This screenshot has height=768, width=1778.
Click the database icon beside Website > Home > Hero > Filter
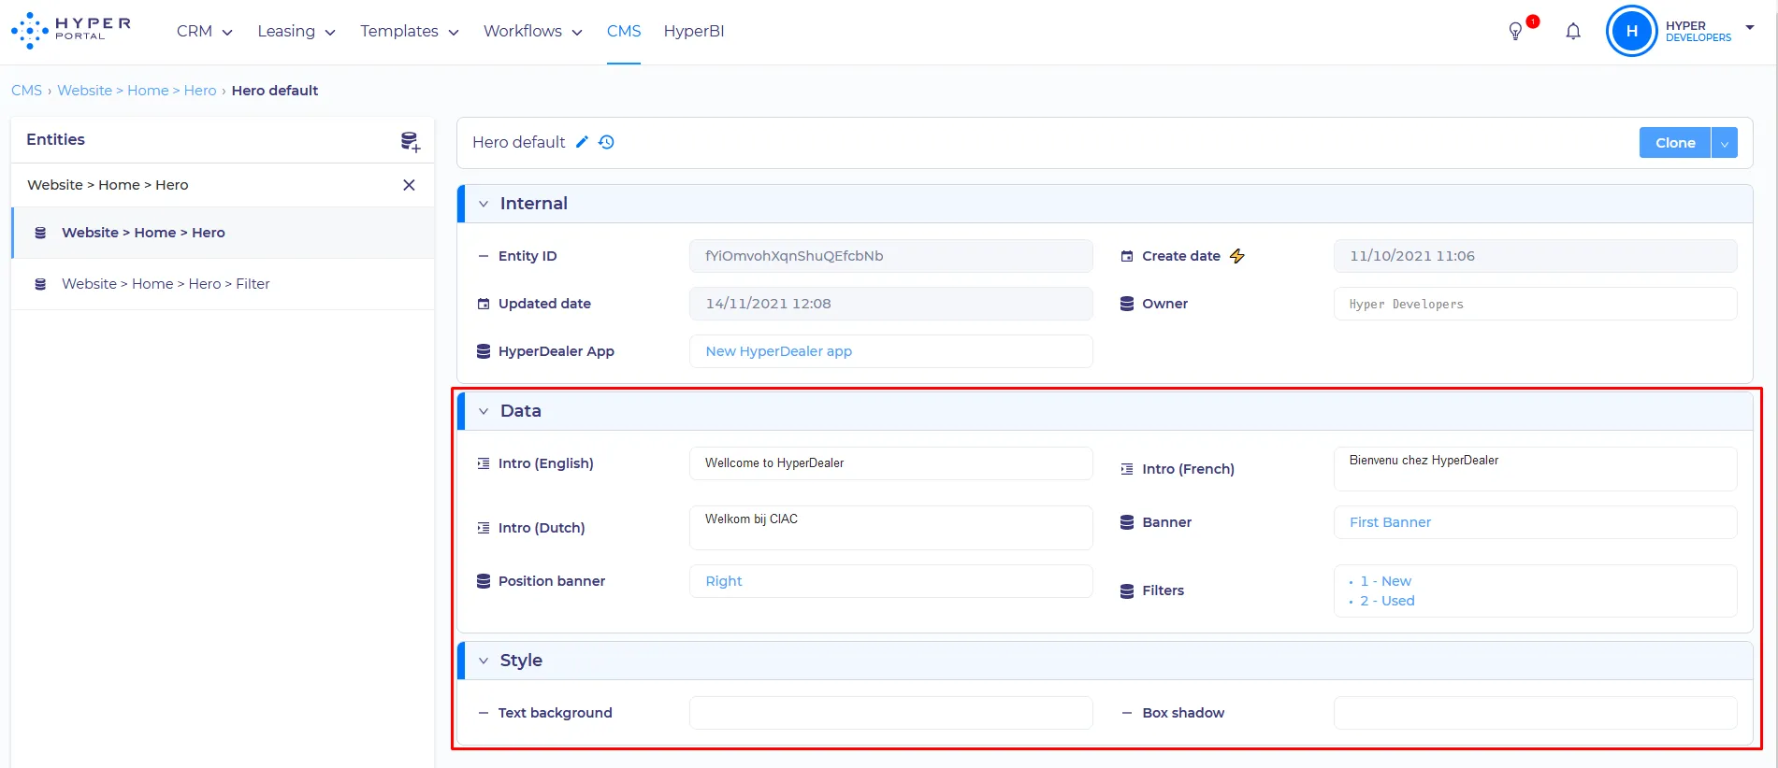40,284
